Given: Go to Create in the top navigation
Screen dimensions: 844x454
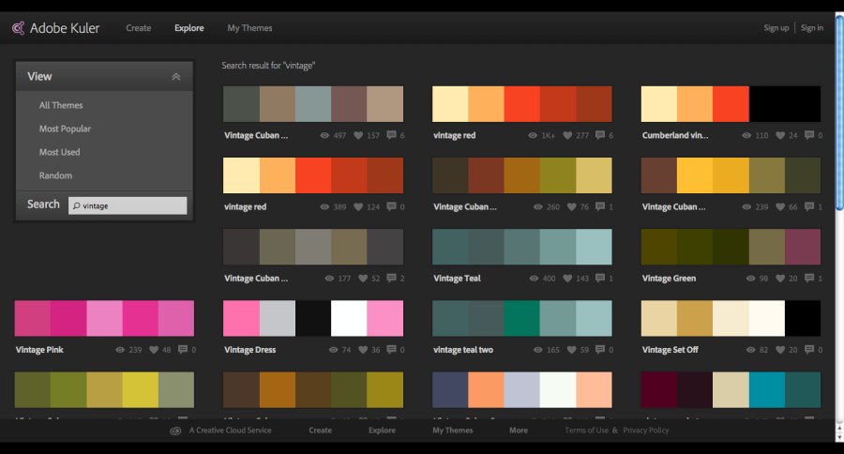Looking at the screenshot, I should 139,28.
